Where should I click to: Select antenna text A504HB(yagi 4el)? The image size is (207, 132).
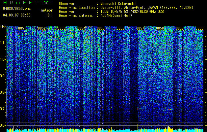pos(116,16)
